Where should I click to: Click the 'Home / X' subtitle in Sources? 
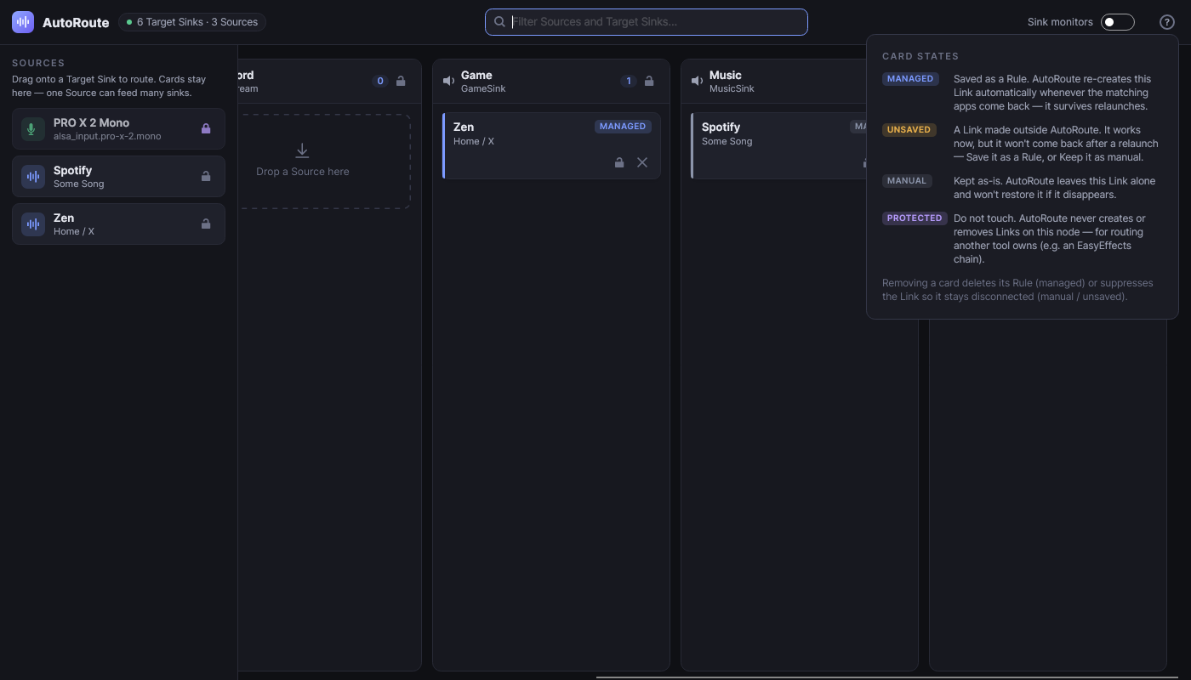(74, 231)
